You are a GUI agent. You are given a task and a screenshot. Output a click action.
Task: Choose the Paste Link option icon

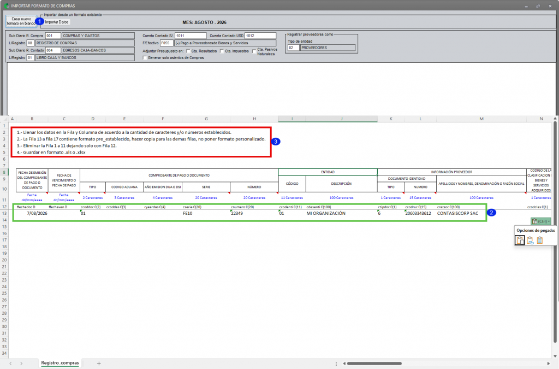pyautogui.click(x=530, y=241)
